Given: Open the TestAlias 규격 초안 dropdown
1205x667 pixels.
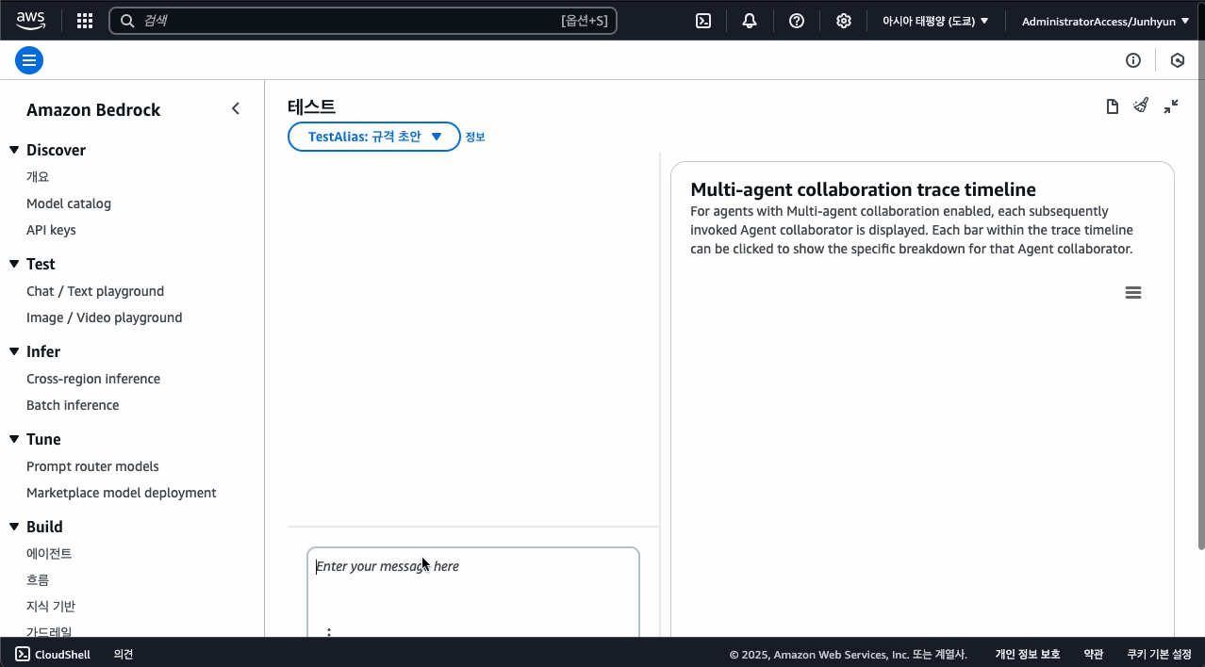Looking at the screenshot, I should point(374,137).
